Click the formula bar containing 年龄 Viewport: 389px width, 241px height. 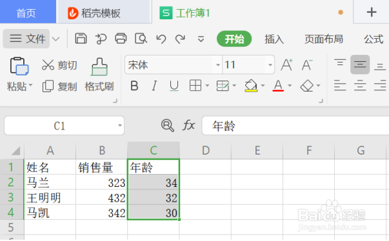coord(295,126)
